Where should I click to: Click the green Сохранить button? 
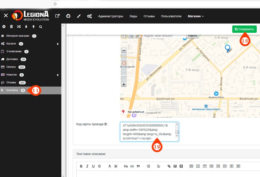244,29
